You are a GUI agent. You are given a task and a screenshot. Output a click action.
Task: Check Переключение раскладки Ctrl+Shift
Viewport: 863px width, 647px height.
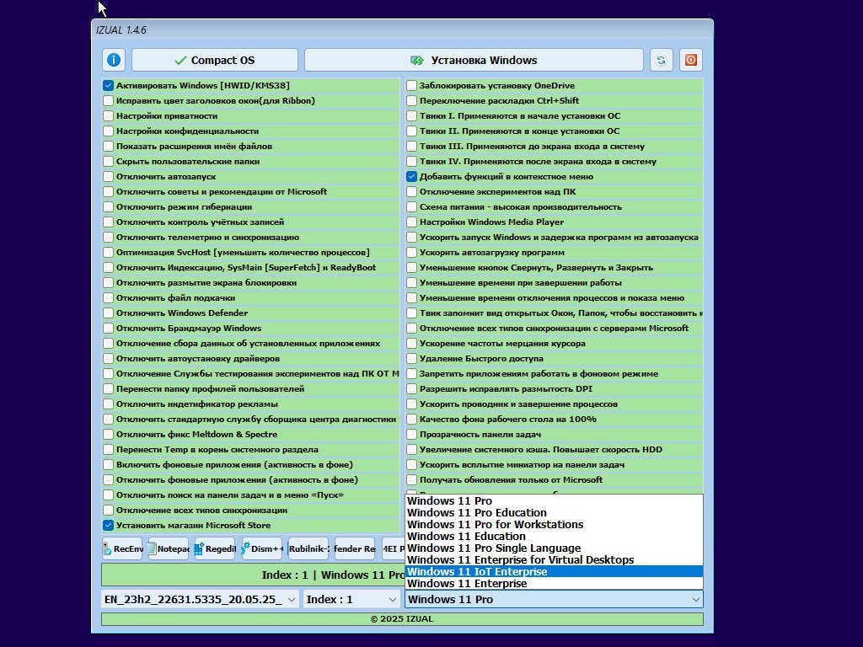coord(411,101)
